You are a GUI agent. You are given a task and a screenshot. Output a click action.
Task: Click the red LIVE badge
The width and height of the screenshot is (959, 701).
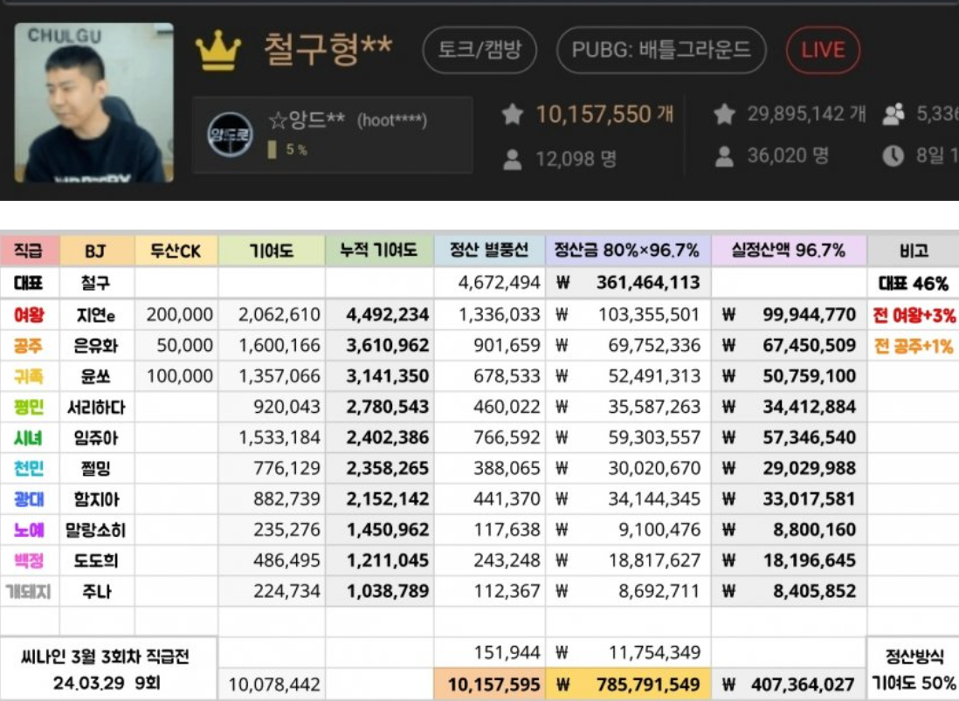click(x=823, y=50)
